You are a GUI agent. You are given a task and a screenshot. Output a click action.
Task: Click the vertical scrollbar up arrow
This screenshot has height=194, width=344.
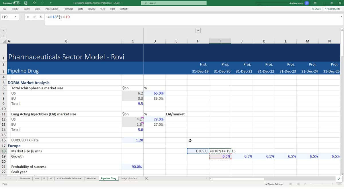pyautogui.click(x=342, y=29)
